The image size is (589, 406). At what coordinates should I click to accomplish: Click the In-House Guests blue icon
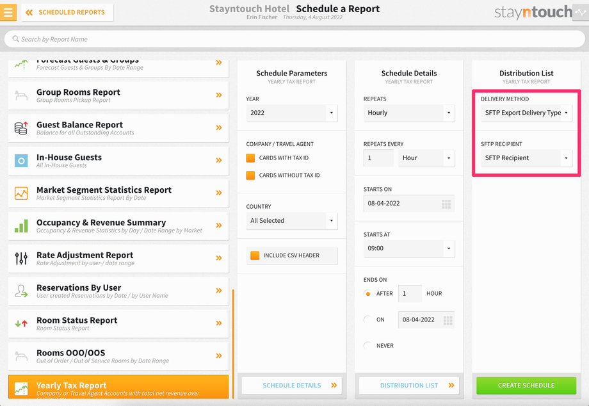click(x=21, y=161)
